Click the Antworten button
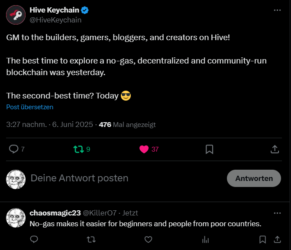291x250 pixels. point(254,178)
